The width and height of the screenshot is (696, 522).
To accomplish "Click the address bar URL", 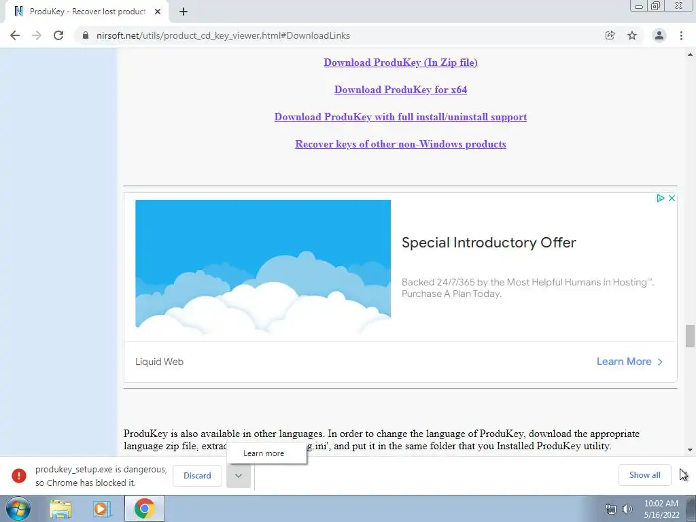I will (x=223, y=35).
